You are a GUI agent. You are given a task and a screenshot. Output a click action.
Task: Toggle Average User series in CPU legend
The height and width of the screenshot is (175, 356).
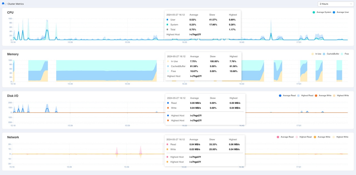coord(334,12)
